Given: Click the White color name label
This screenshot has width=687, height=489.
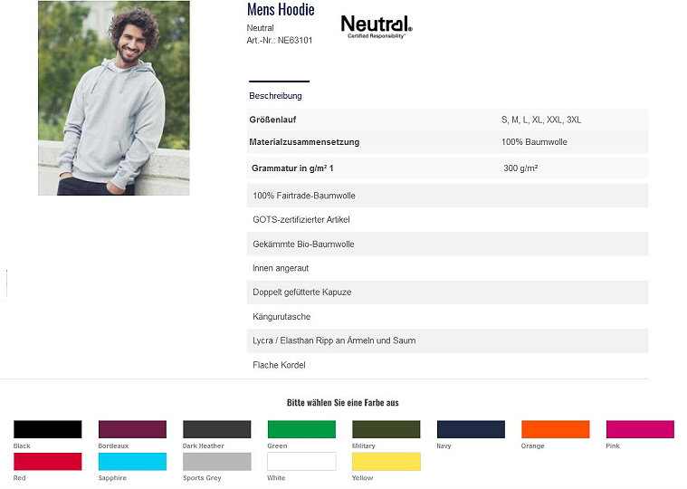Looking at the screenshot, I should 276,477.
